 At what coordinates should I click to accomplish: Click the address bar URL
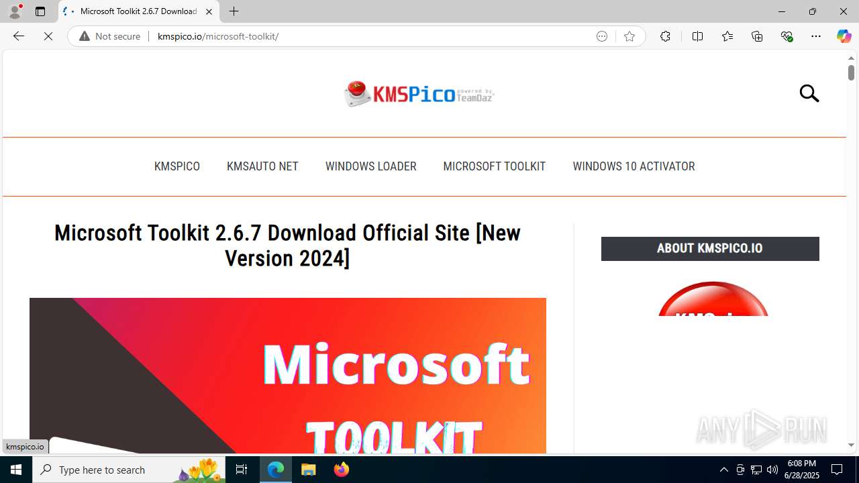[218, 36]
